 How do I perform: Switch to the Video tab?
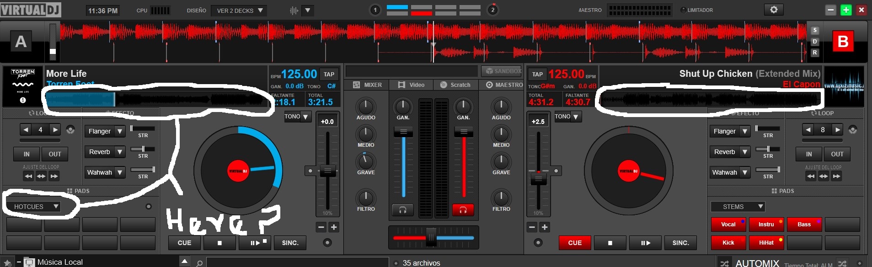[411, 85]
